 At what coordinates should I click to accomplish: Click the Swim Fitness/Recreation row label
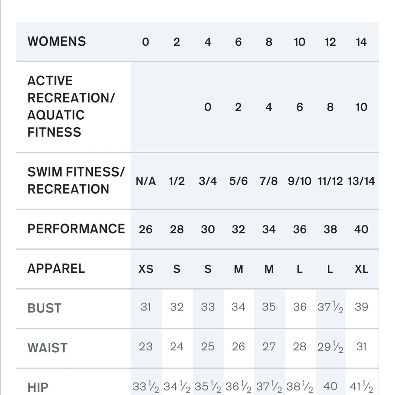point(76,181)
